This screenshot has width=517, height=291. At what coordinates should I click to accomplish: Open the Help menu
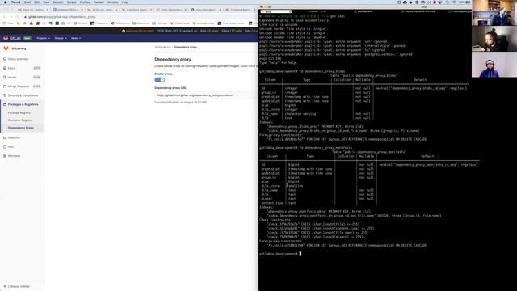click(124, 2)
